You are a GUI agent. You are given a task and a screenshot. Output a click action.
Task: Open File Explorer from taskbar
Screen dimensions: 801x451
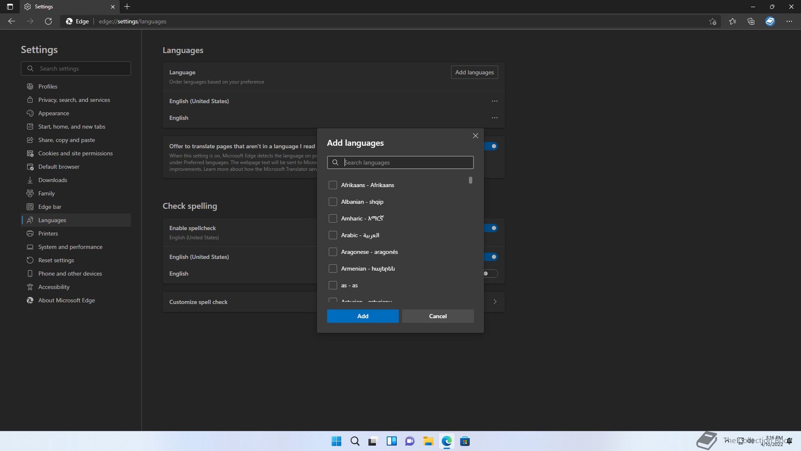(428, 441)
